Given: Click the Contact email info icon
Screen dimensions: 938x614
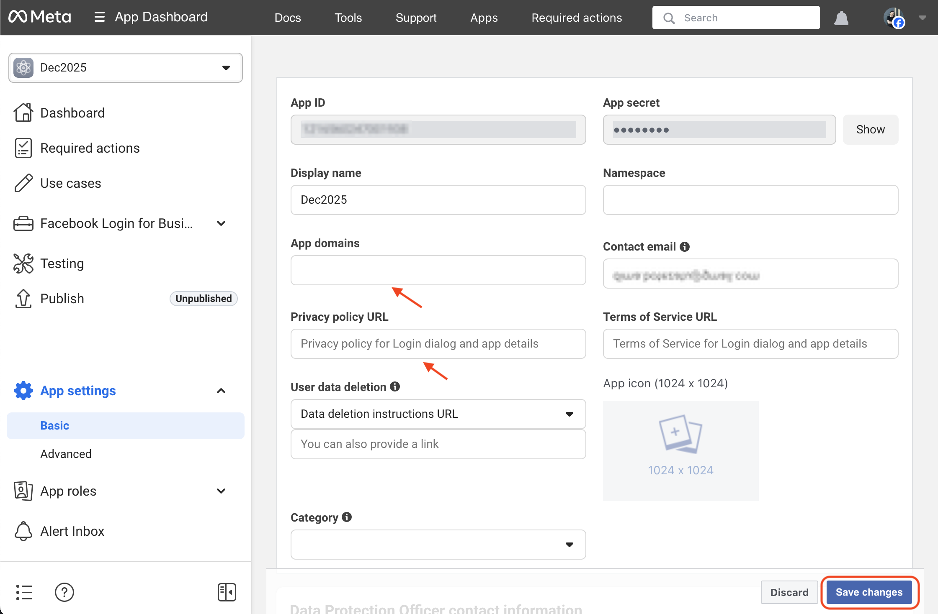Looking at the screenshot, I should click(x=685, y=247).
